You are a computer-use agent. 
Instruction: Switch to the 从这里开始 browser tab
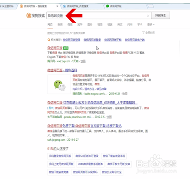(x=8, y=6)
